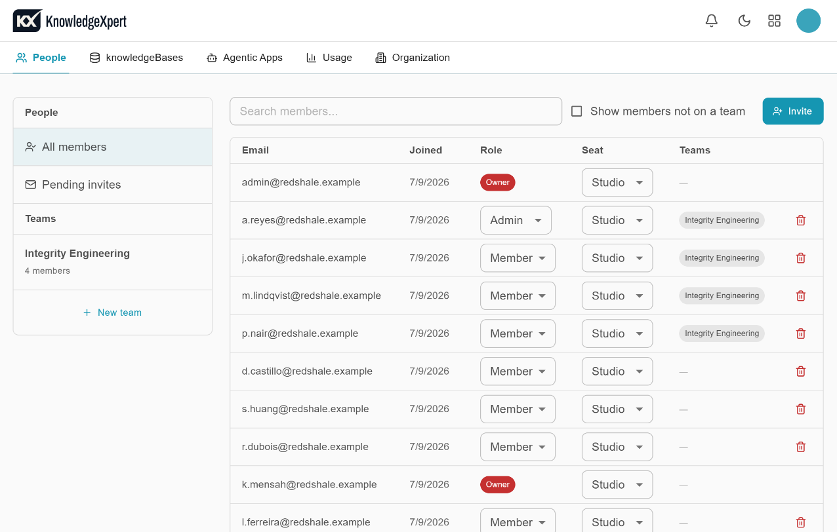The height and width of the screenshot is (532, 837).
Task: Delete member d.castillo@redshale.example
Action: (801, 371)
